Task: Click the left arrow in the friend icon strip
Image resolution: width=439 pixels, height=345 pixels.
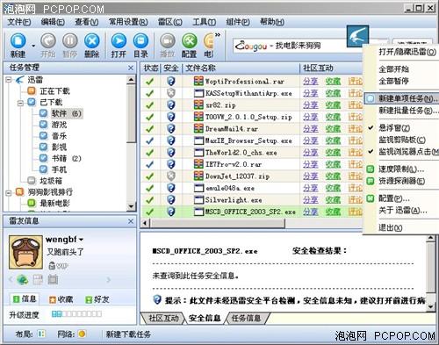Action: point(11,280)
